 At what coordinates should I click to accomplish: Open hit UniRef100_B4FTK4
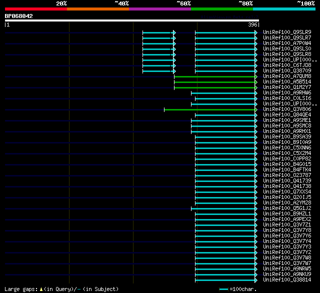tap(287, 170)
